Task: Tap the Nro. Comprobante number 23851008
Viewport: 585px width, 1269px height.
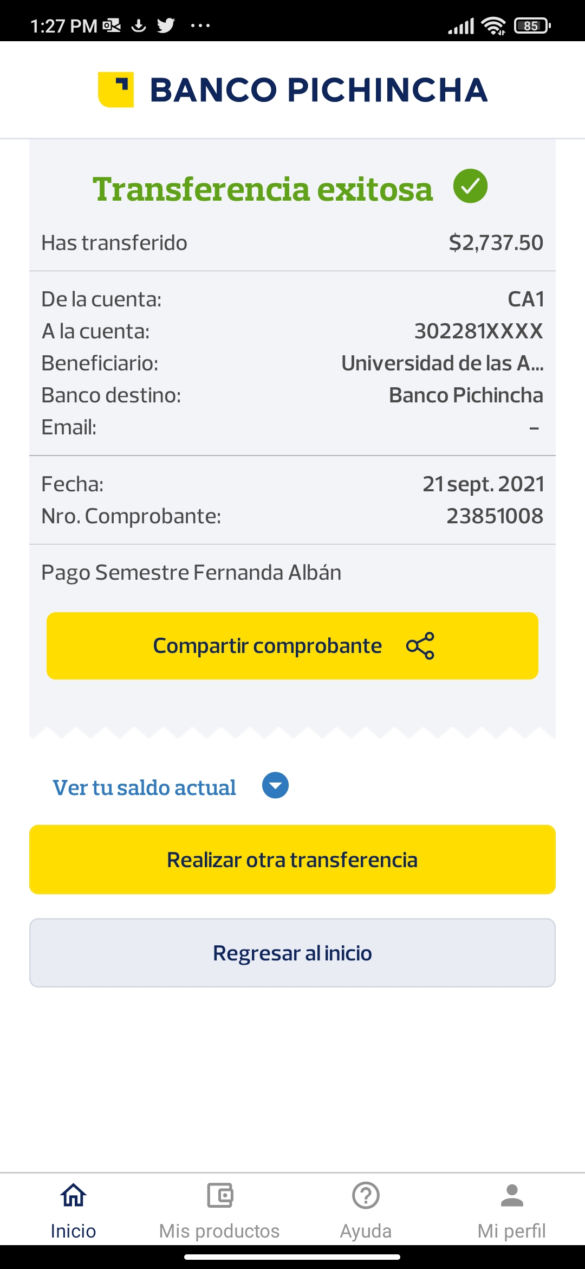Action: tap(495, 516)
